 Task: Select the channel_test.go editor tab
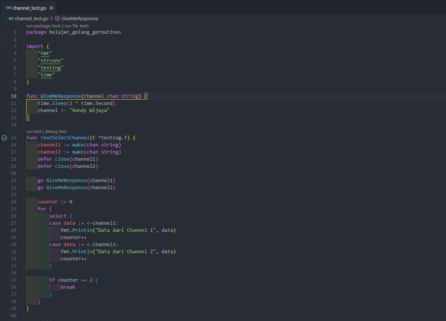click(28, 8)
